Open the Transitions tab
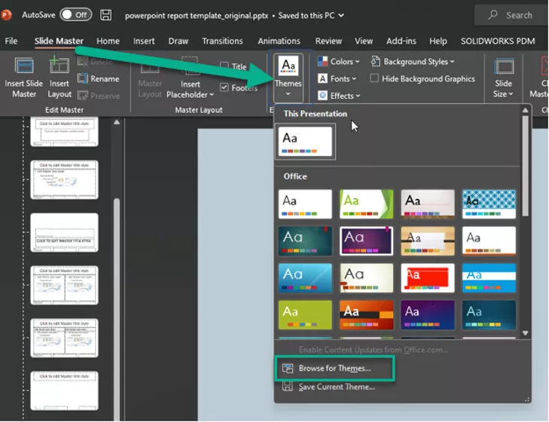This screenshot has width=549, height=422. [x=222, y=41]
